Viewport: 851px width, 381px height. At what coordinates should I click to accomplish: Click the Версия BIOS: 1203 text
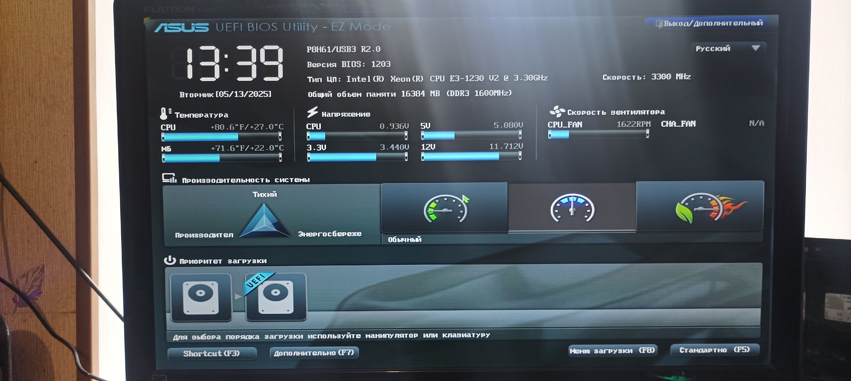[x=349, y=64]
